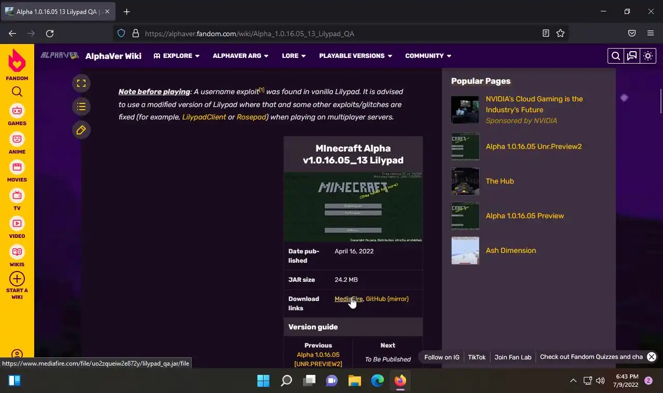663x393 pixels.
Task: Click Join Fan Lab button
Action: (513, 357)
